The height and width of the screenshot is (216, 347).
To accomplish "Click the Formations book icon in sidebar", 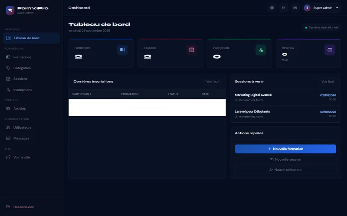I will (x=8, y=57).
